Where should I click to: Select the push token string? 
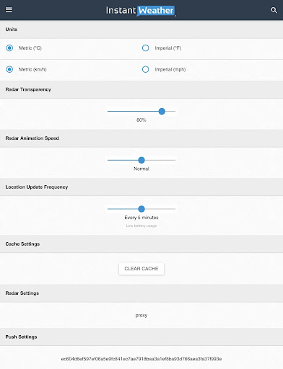pyautogui.click(x=141, y=359)
